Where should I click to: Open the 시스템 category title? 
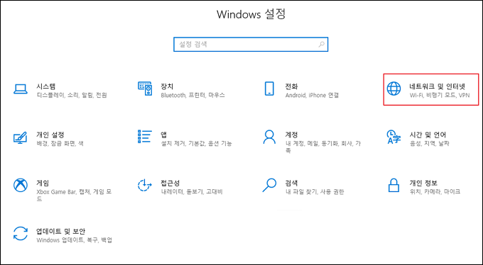coord(46,86)
